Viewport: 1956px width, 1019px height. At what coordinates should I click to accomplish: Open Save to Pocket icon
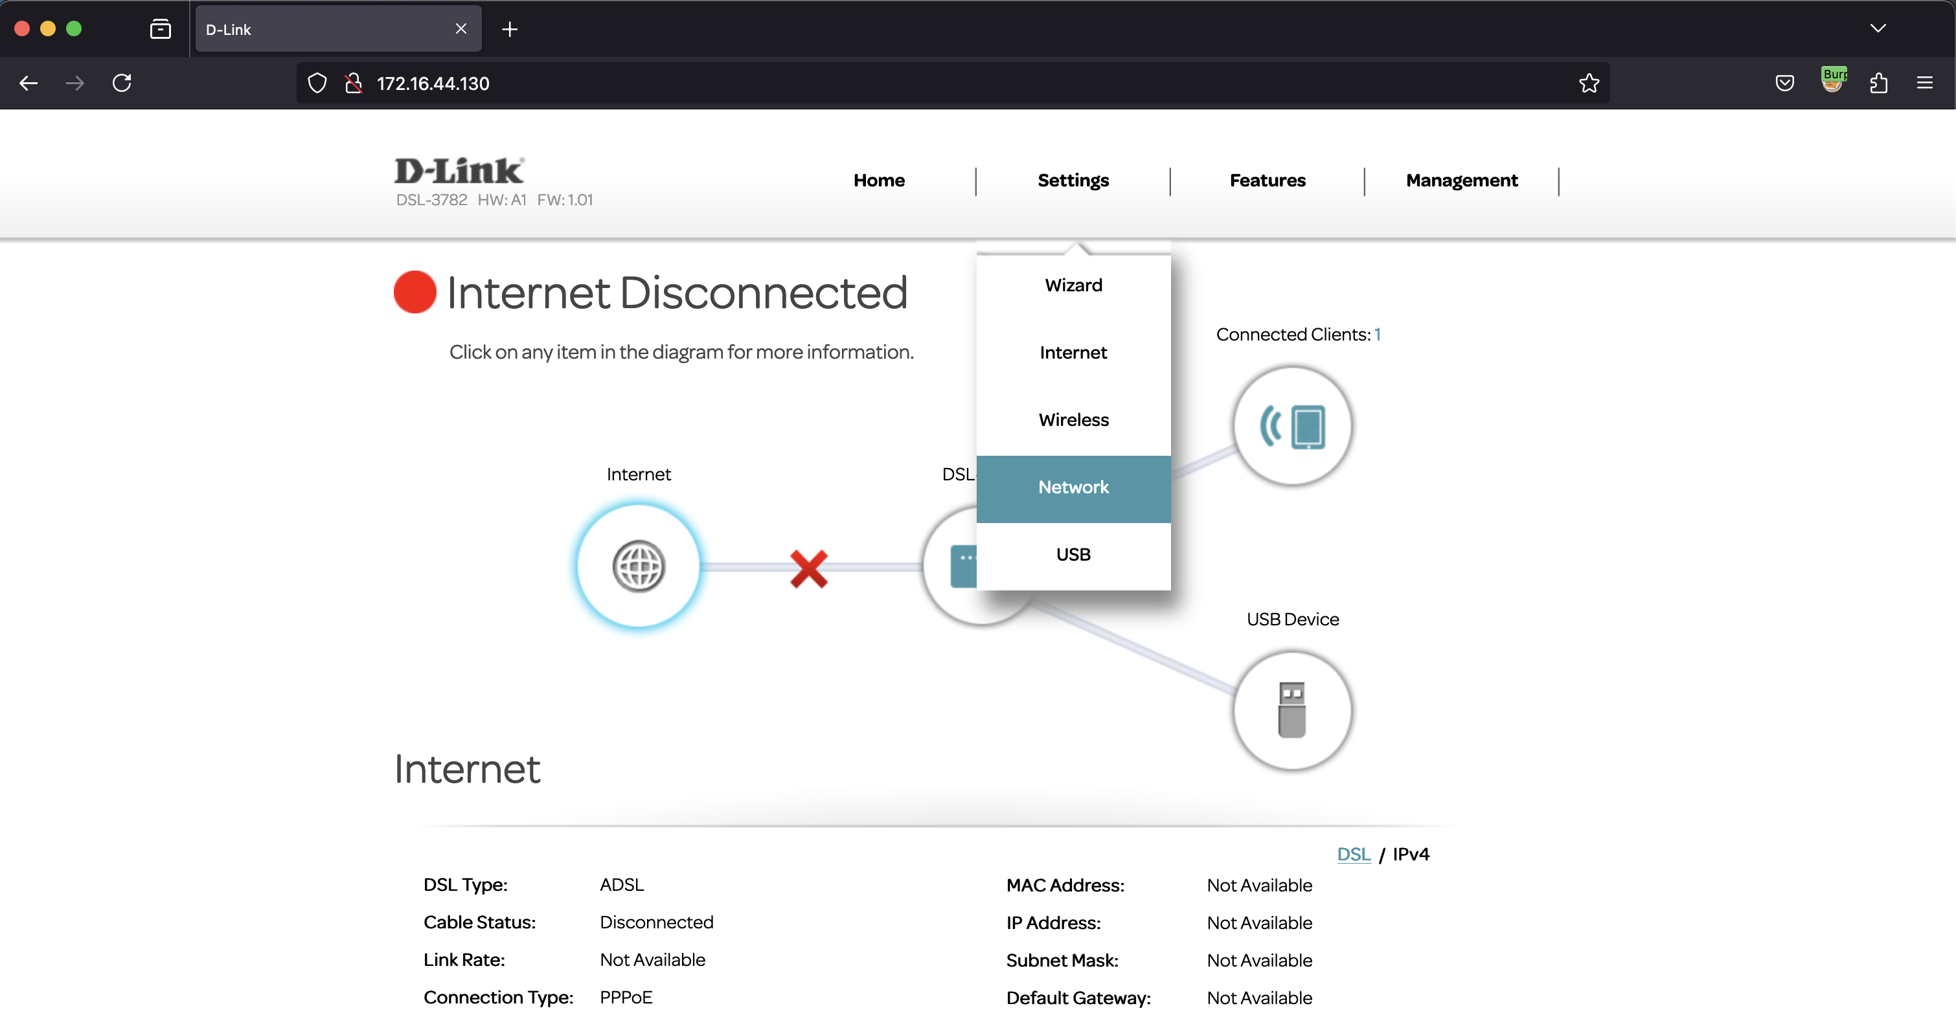click(1785, 84)
